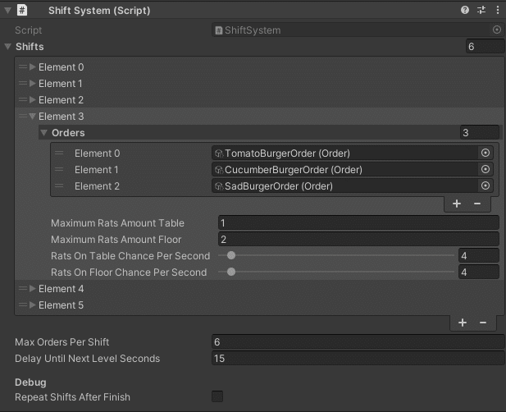This screenshot has height=412, width=506.
Task: Open the component three-dot context menu
Action: coord(496,11)
